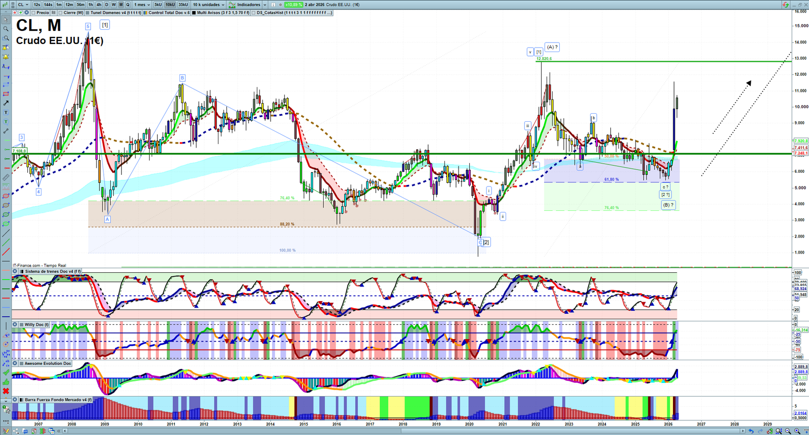Select the yellow bell alert tool
Image resolution: width=809 pixels, height=435 pixels.
point(6,57)
